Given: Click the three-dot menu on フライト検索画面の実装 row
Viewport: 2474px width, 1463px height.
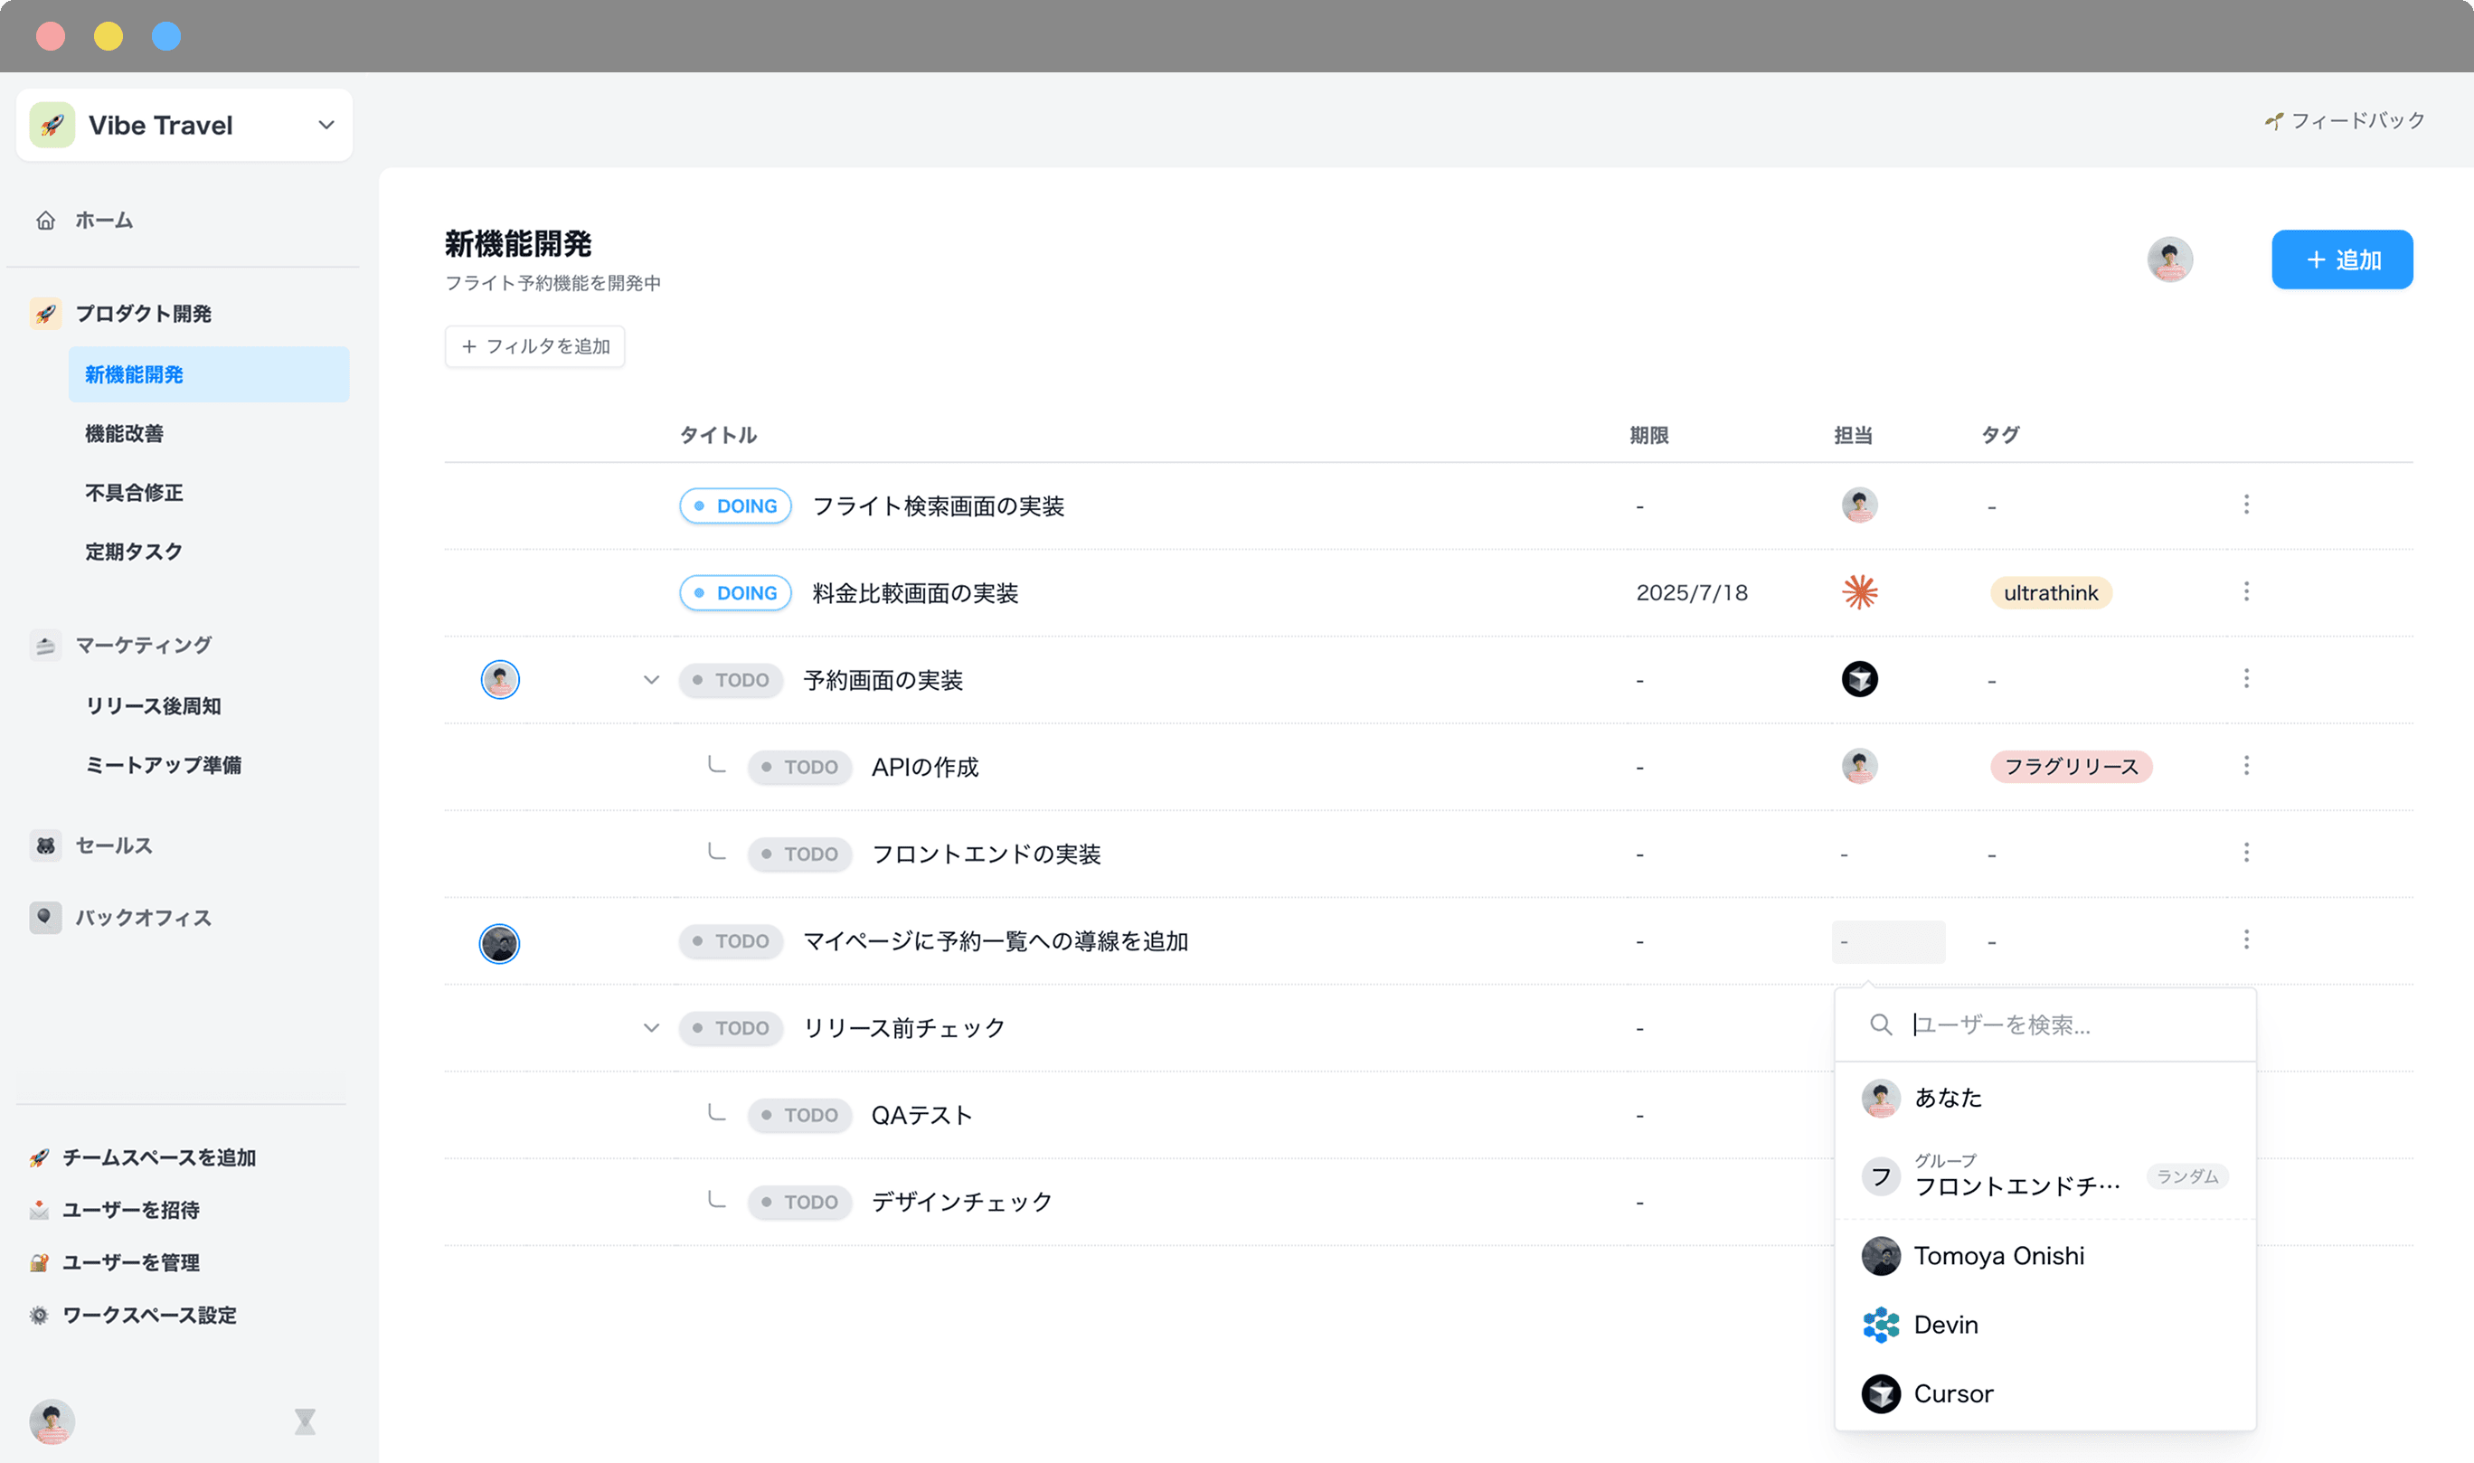Looking at the screenshot, I should (2246, 505).
